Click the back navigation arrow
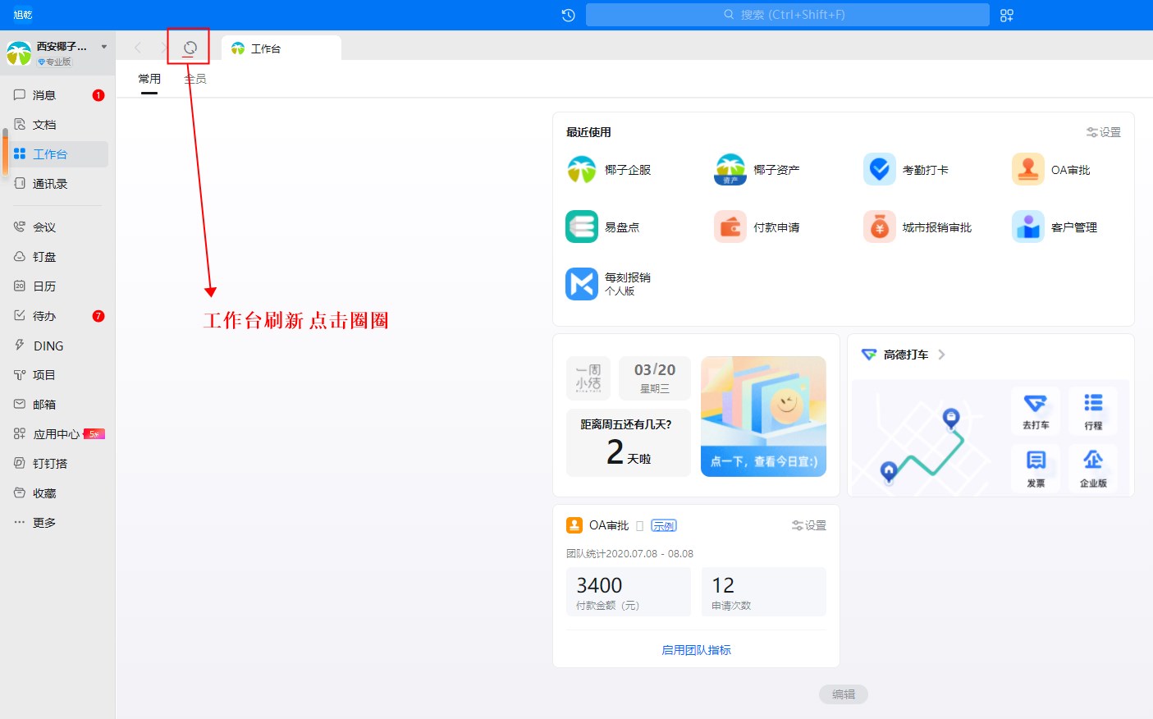Image resolution: width=1153 pixels, height=719 pixels. coord(138,48)
